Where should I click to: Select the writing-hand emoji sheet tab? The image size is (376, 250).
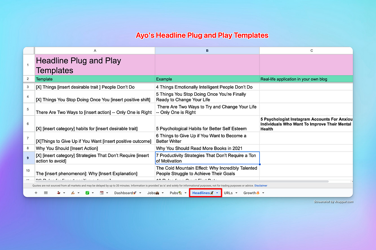73,193
